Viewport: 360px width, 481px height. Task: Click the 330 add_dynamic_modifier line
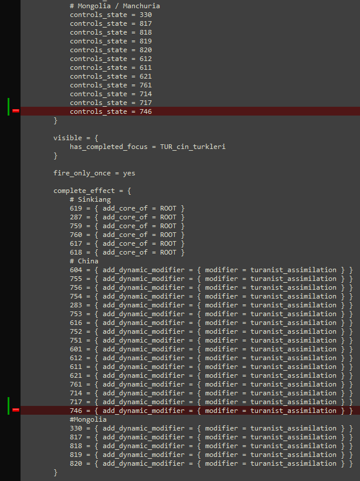pos(211,428)
